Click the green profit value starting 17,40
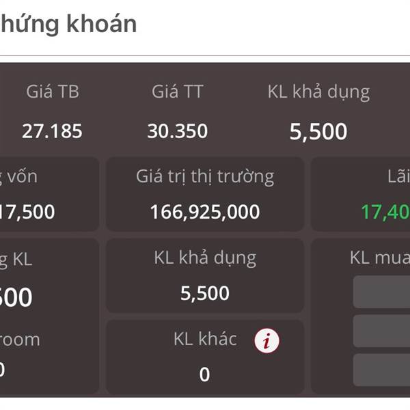Viewport: 410px width, 410px height. [x=385, y=212]
